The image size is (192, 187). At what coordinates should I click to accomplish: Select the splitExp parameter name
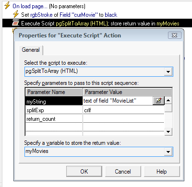click(x=54, y=110)
